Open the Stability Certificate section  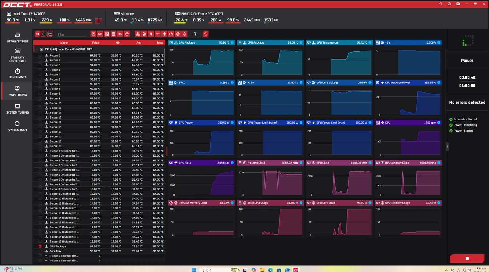click(17, 55)
